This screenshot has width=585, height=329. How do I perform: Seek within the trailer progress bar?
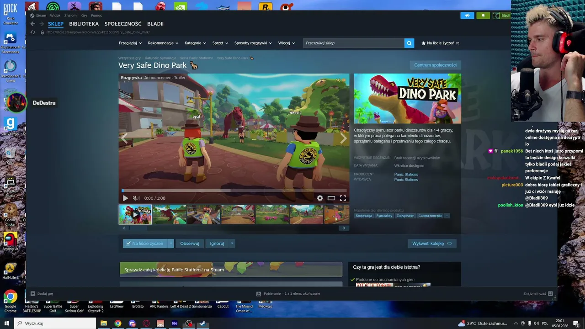(234, 191)
